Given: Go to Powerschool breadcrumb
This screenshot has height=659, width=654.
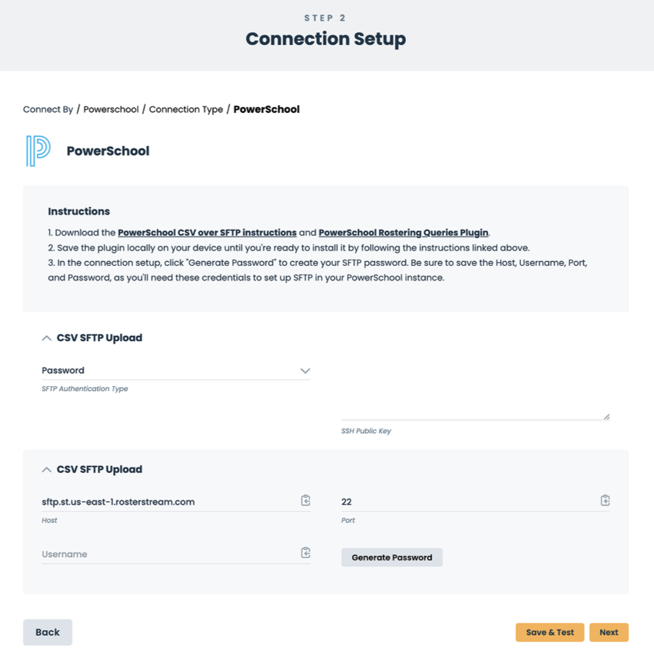Looking at the screenshot, I should [111, 109].
